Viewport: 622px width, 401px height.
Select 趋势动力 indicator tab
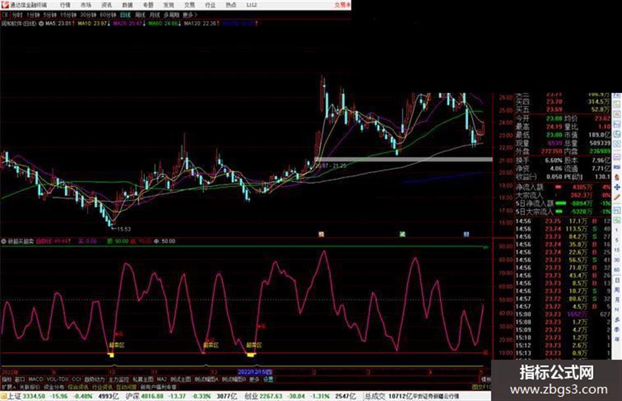(94, 379)
